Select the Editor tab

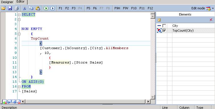[x=20, y=2]
